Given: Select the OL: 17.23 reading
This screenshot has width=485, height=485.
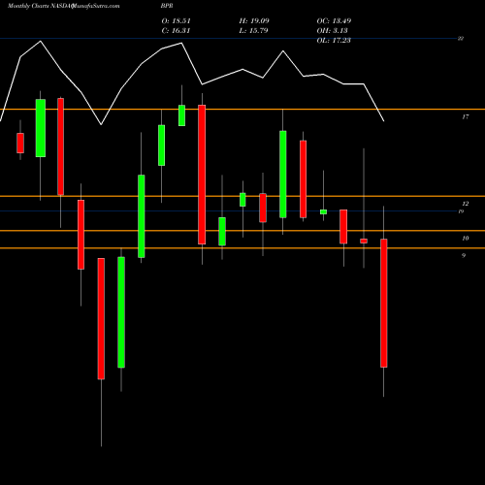Looking at the screenshot, I should tap(334, 41).
